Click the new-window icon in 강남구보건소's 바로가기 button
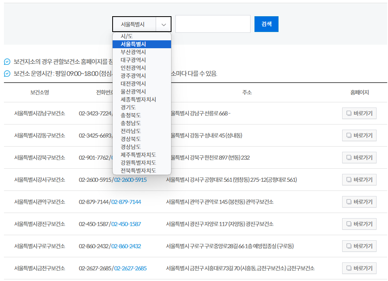Screen dimensions: 388x281 349,113
